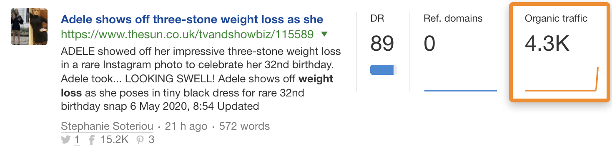Click the Twitter count number 1
Screen dimensions: 612x158
[x=77, y=140]
